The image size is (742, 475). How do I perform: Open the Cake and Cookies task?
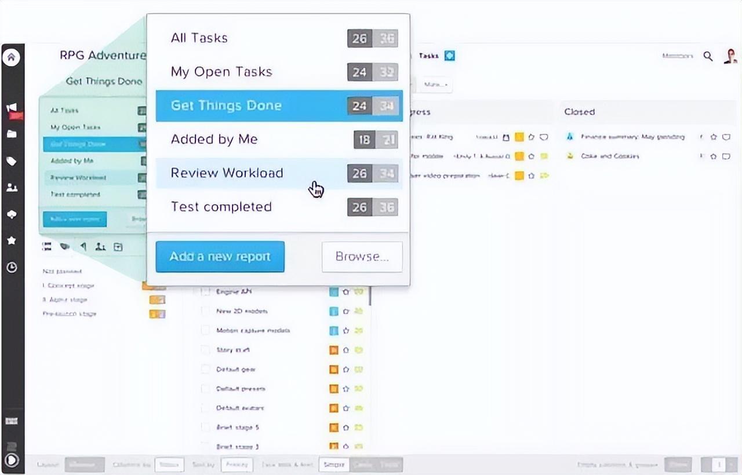pyautogui.click(x=610, y=156)
